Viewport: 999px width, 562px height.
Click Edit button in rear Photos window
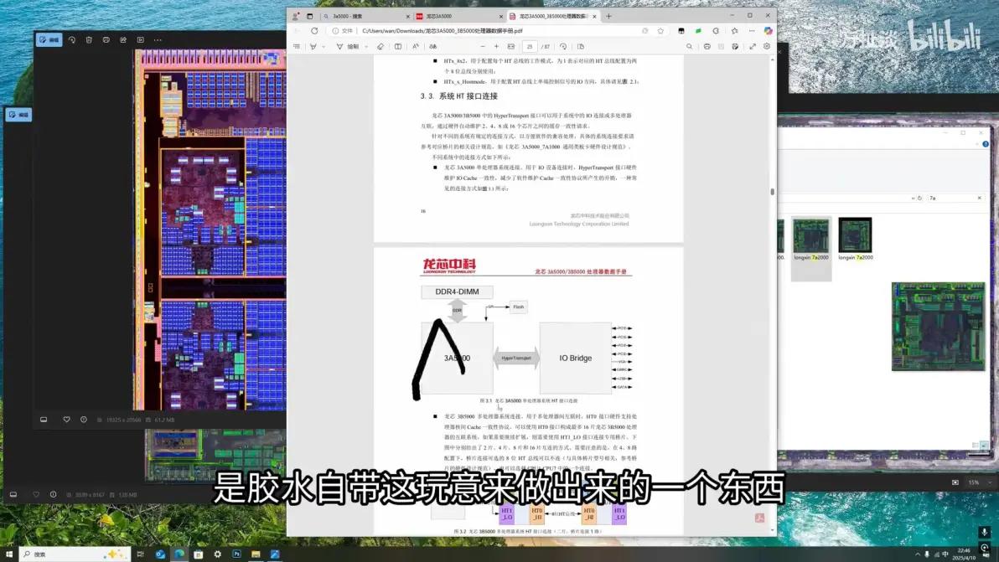[19, 115]
